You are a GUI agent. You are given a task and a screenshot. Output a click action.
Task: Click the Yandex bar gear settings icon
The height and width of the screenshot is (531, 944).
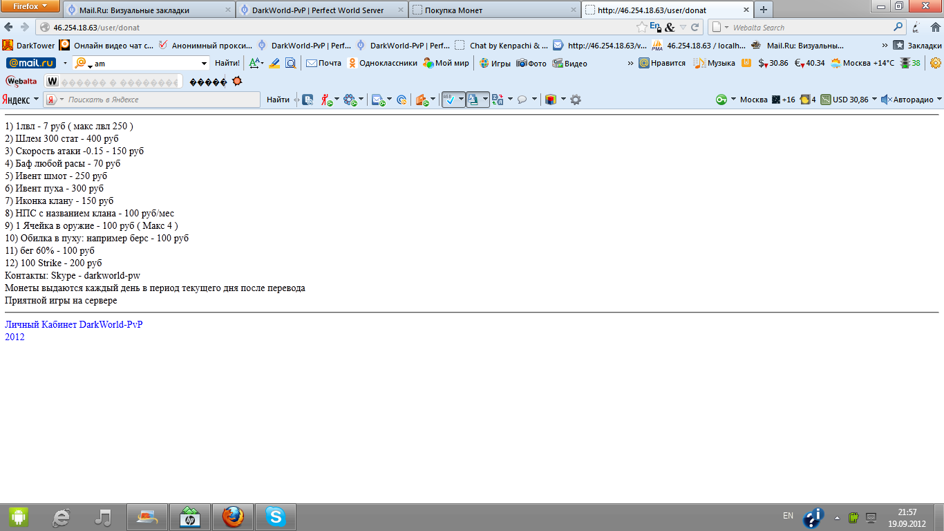point(575,100)
